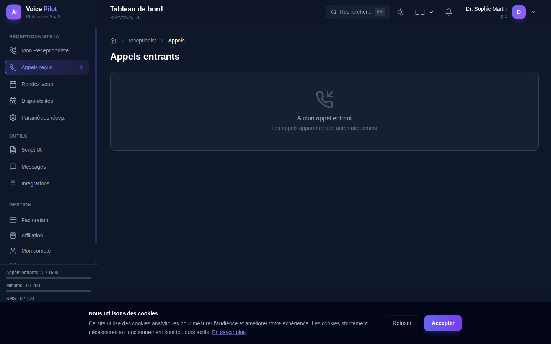Open Paramètres récep. settings
The height and width of the screenshot is (344, 551).
click(x=47, y=118)
